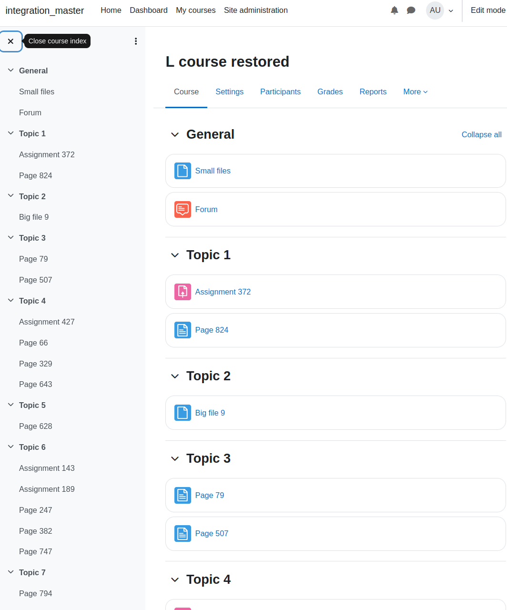
Task: Collapse Topic 5 chevron in course index
Action: 10,405
